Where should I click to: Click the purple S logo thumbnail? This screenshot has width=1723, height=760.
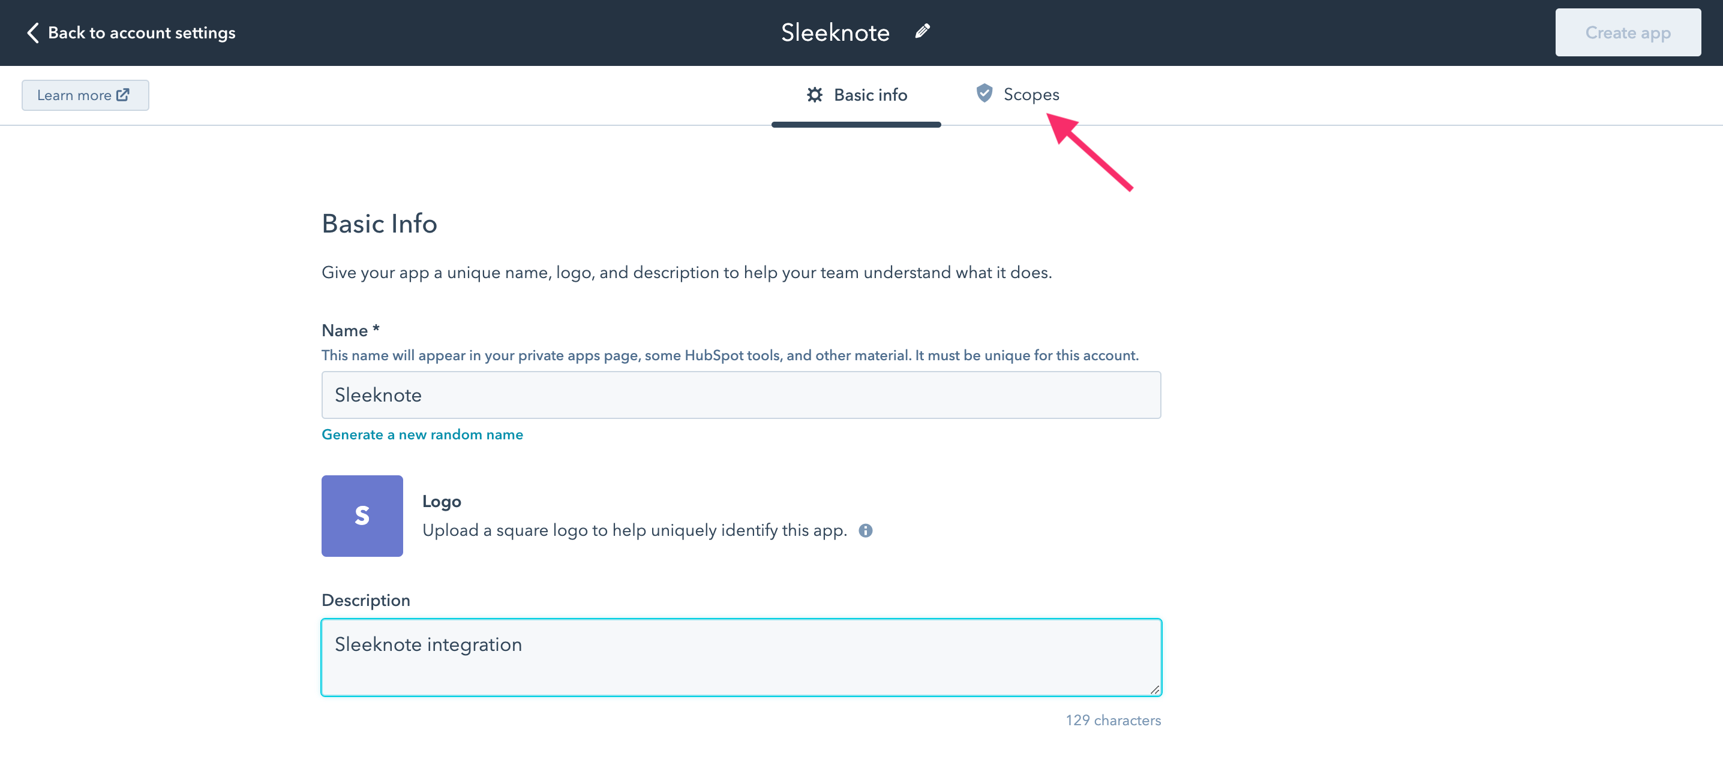pyautogui.click(x=362, y=516)
